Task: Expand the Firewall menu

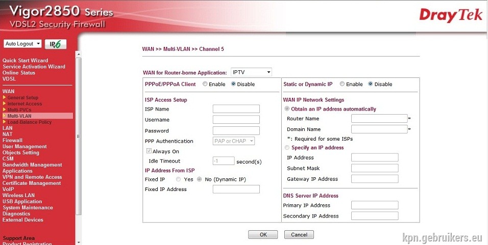Action: point(12,141)
